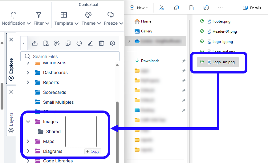Click the pencil rename icon in Explore toolbar
Screen dimensions: 268x163
[90, 43]
